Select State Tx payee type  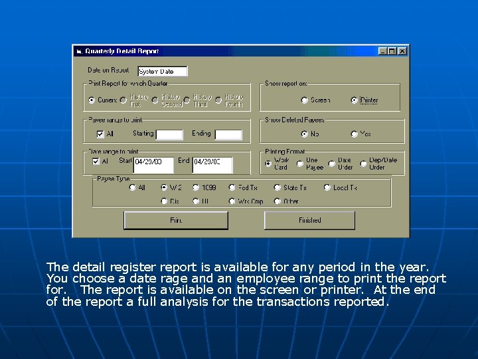click(x=277, y=187)
